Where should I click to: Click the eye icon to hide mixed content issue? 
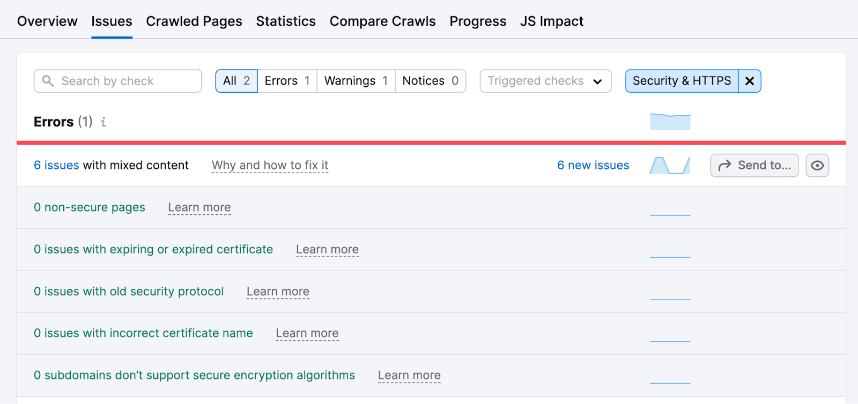[817, 165]
